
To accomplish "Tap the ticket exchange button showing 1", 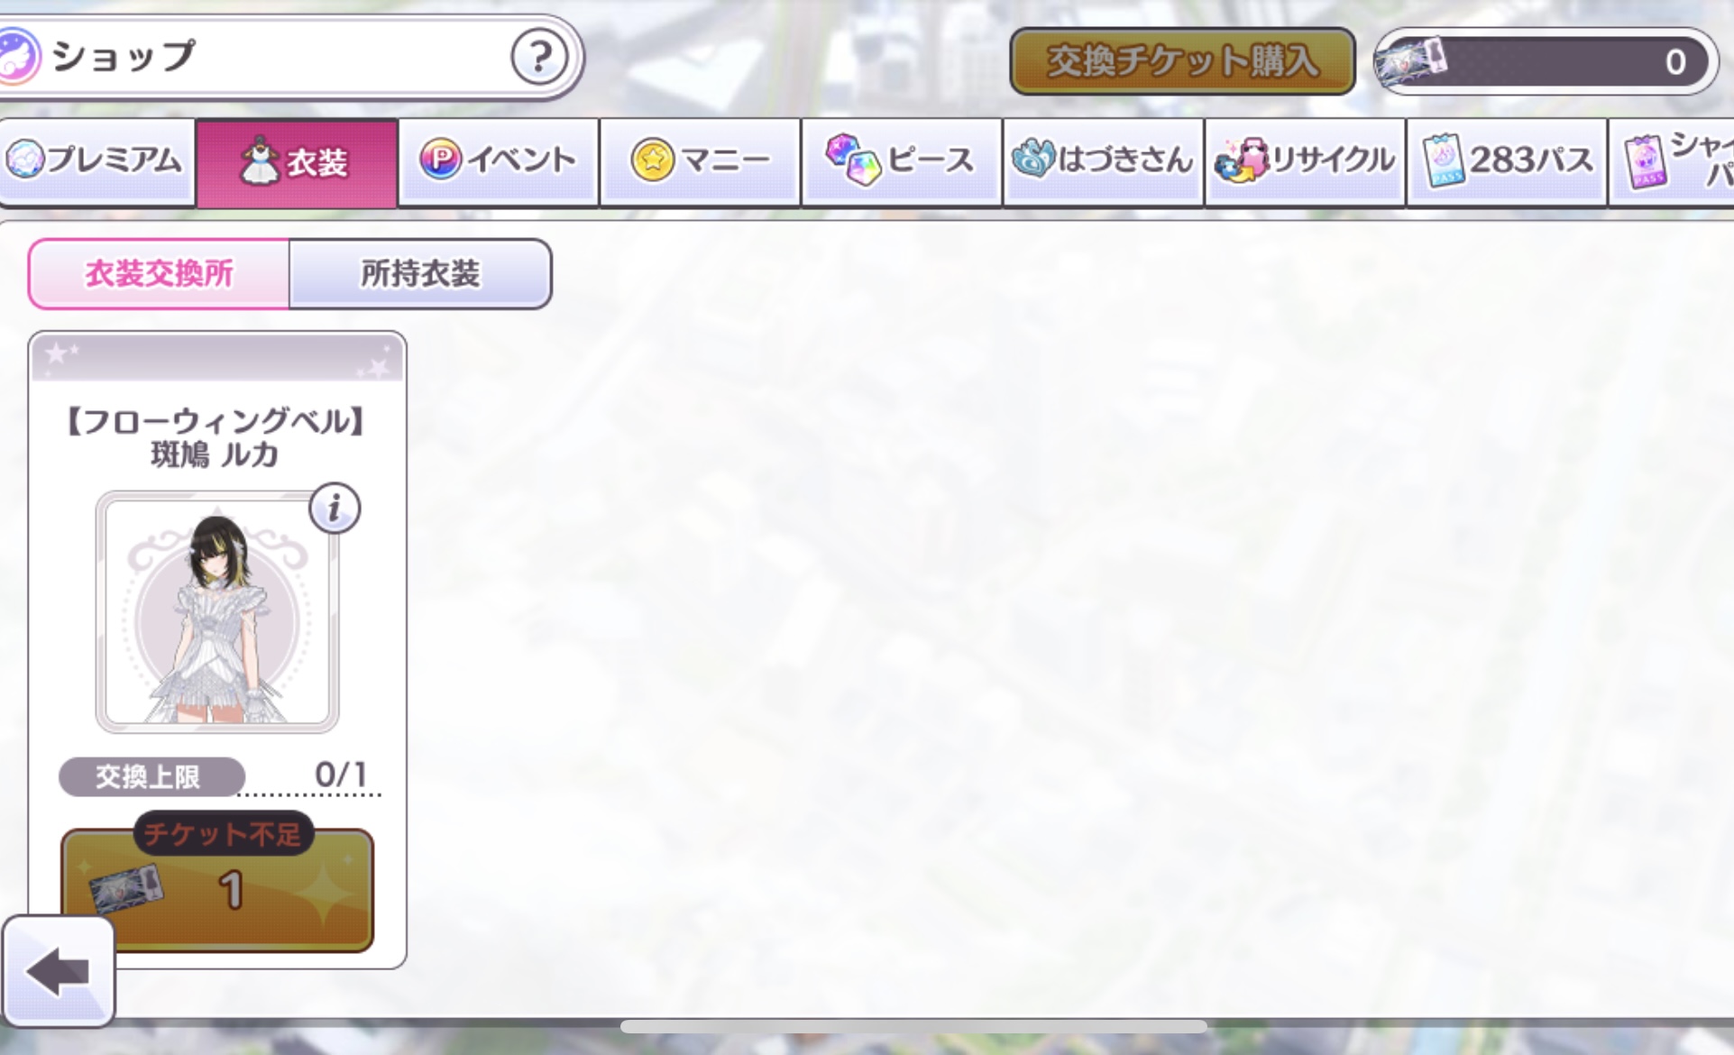I will coord(217,890).
